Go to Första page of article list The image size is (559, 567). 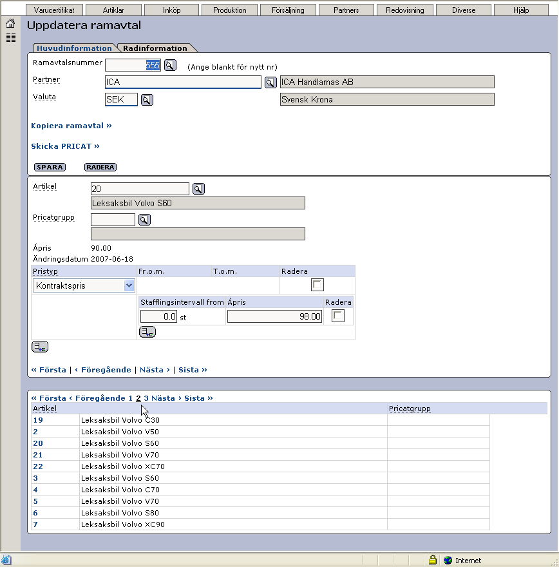[x=49, y=398]
